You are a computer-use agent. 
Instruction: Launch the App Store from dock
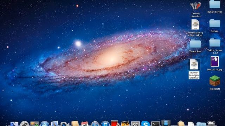pyautogui.click(x=45, y=124)
